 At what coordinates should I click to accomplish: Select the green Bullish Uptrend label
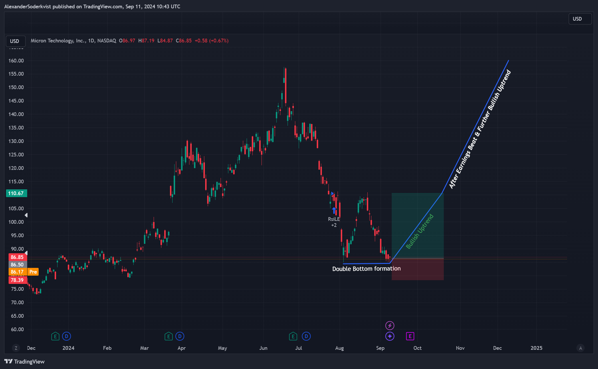click(420, 231)
